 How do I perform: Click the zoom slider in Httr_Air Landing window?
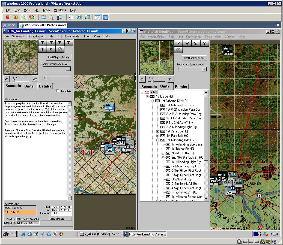point(21,79)
